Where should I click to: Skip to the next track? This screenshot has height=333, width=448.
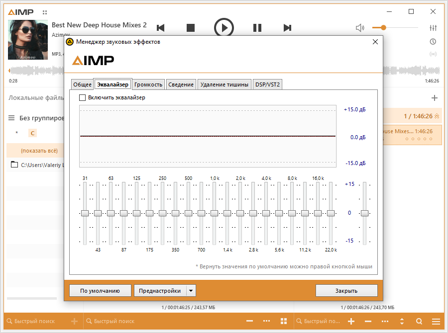click(x=287, y=28)
